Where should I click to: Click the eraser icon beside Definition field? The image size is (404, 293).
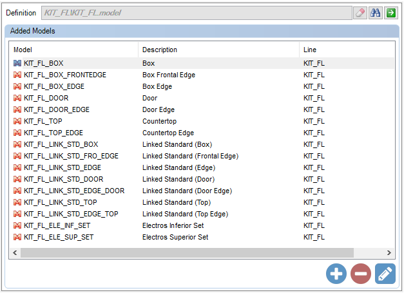pos(360,13)
